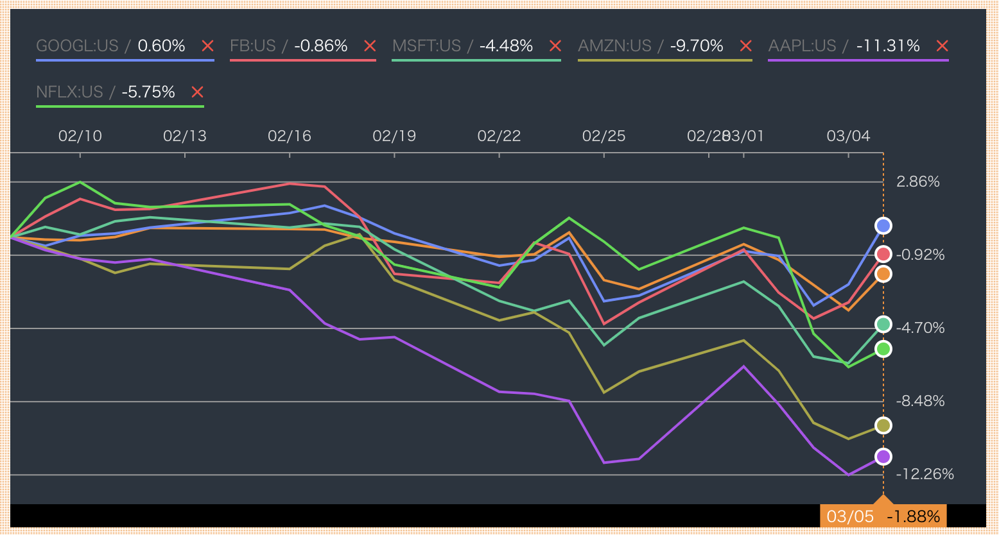Select the -4.70% y-axis value
This screenshot has width=999, height=535.
[x=920, y=328]
